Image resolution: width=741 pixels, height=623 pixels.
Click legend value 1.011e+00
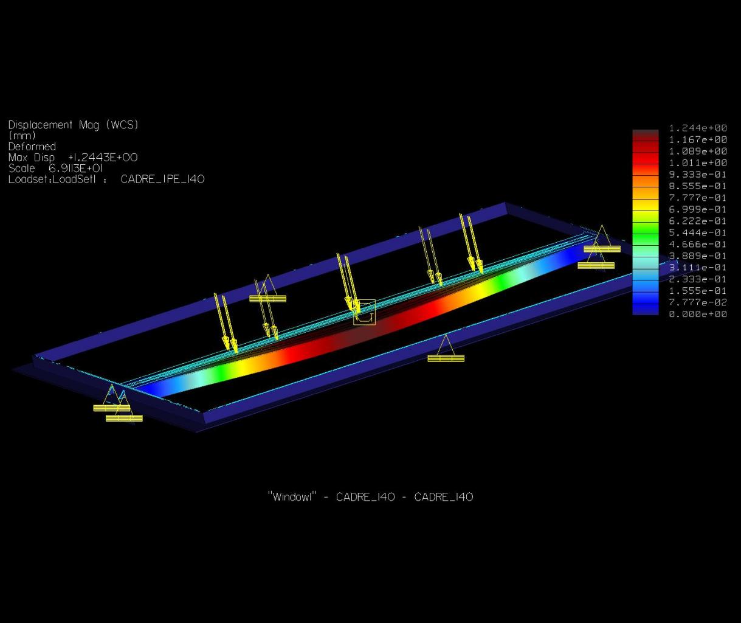coord(698,163)
